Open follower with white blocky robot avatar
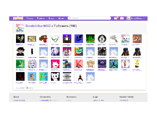 coord(67,39)
